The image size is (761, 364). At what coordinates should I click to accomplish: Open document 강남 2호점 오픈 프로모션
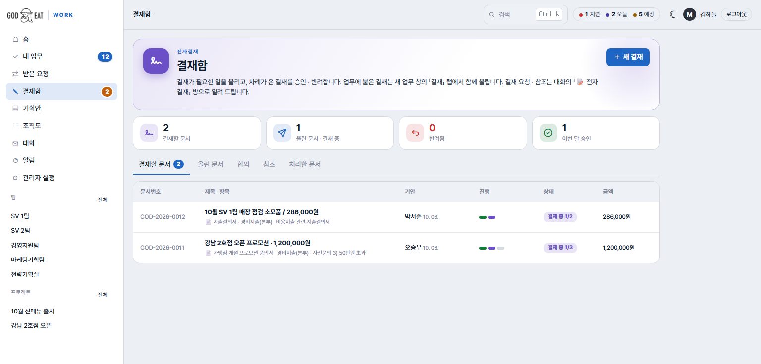[257, 243]
